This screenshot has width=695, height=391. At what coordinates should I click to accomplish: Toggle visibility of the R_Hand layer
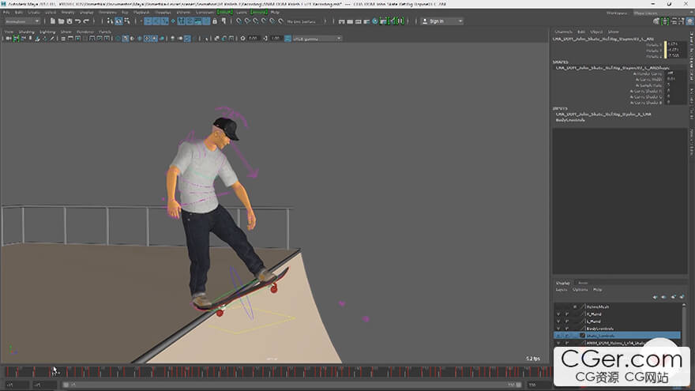pos(558,314)
